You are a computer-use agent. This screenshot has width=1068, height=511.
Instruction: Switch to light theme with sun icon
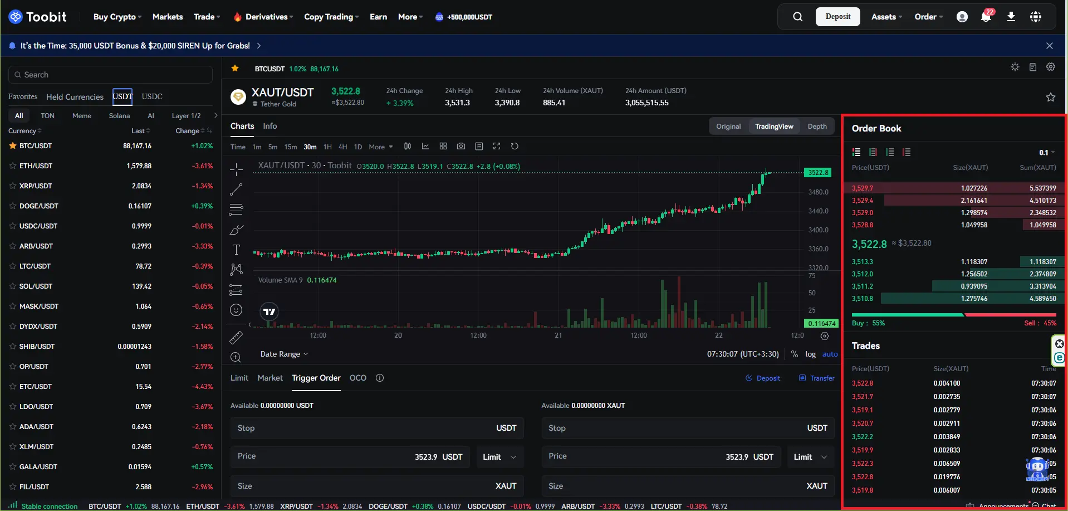pyautogui.click(x=1015, y=67)
